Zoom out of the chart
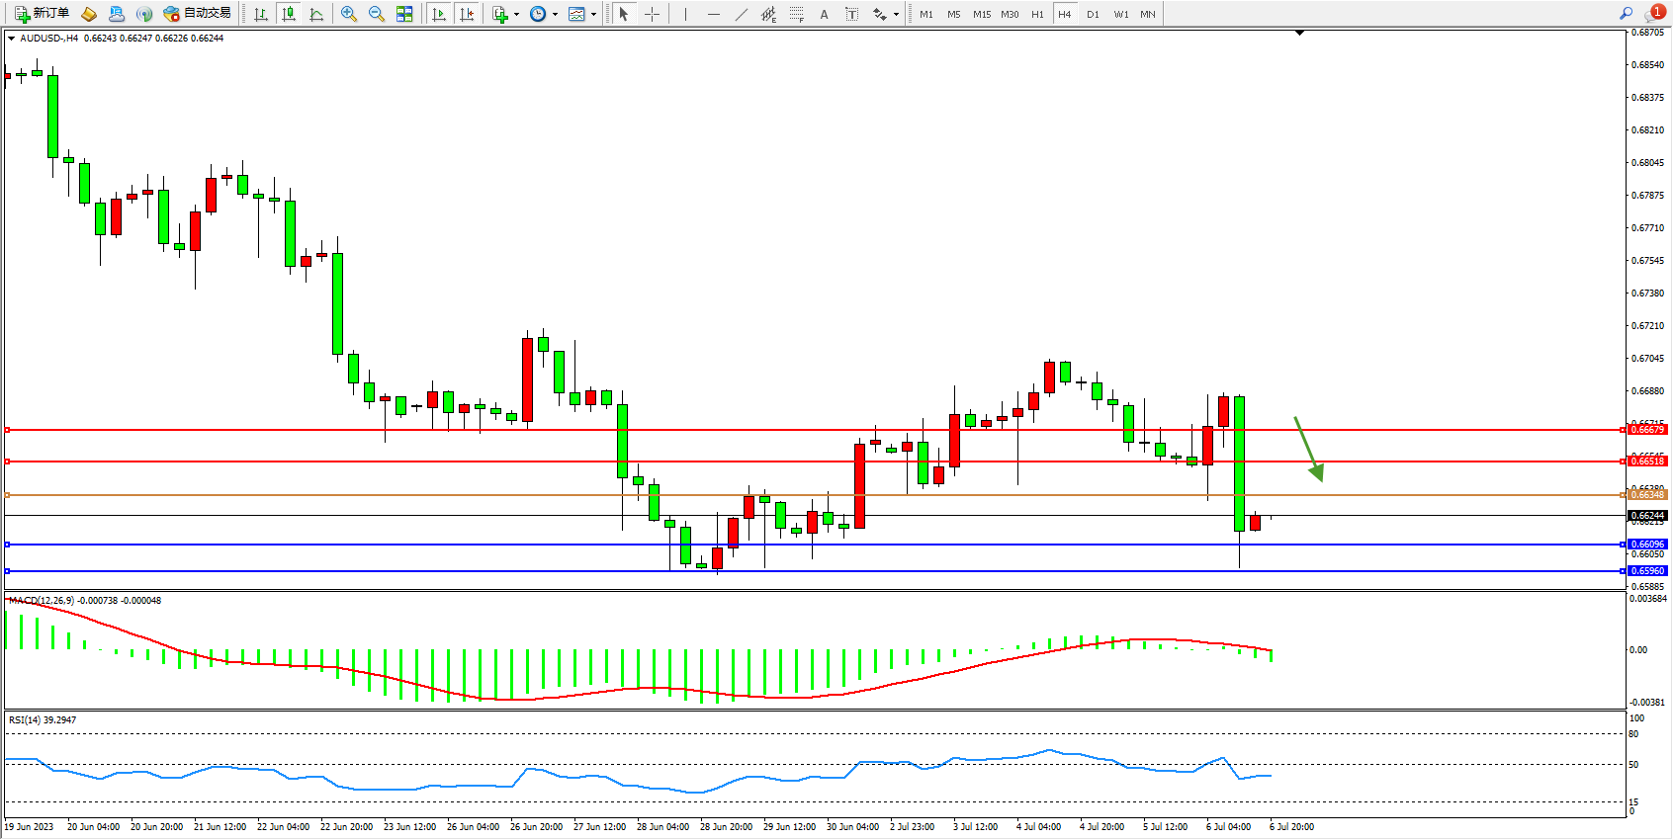1673x840 pixels. click(x=377, y=14)
